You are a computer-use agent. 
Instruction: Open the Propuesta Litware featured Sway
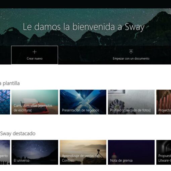pyautogui.click(x=164, y=152)
